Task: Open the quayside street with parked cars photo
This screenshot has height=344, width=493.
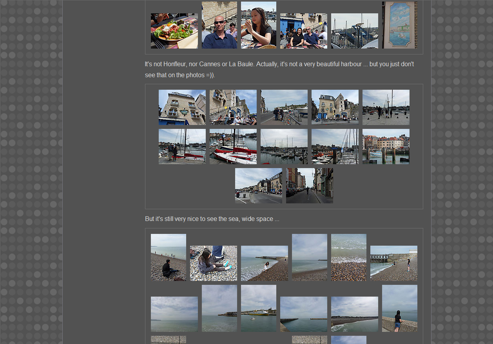Action: pyautogui.click(x=258, y=186)
